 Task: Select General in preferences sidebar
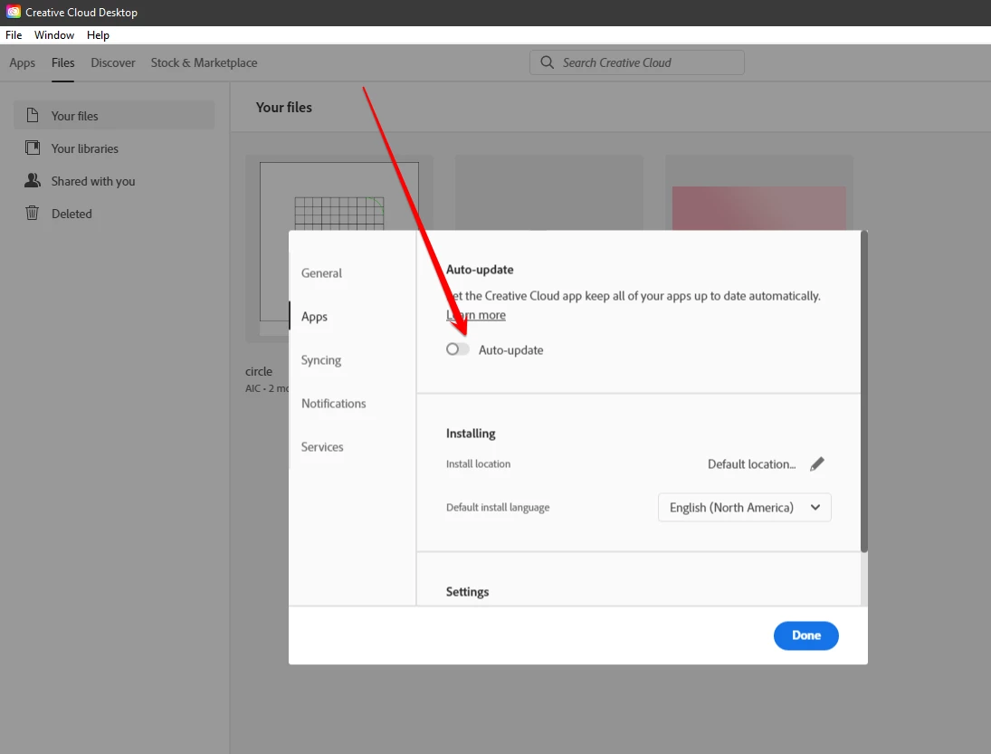pyautogui.click(x=321, y=273)
